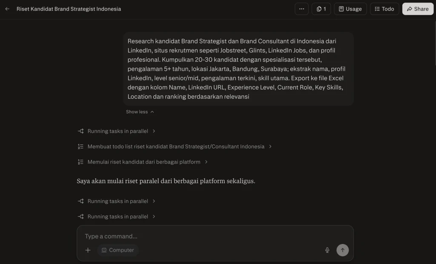436x264 pixels.
Task: Select the Computer mode chip
Action: [118, 250]
